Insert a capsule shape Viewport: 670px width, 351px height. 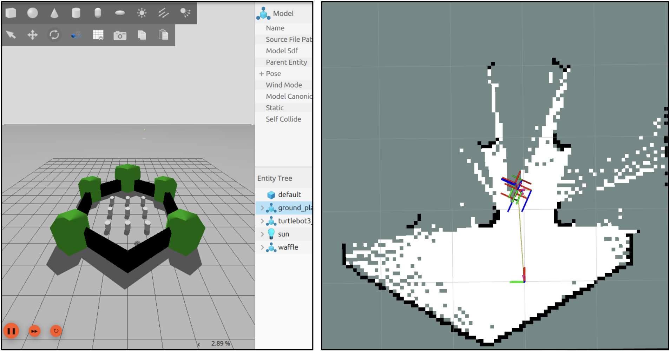point(98,13)
